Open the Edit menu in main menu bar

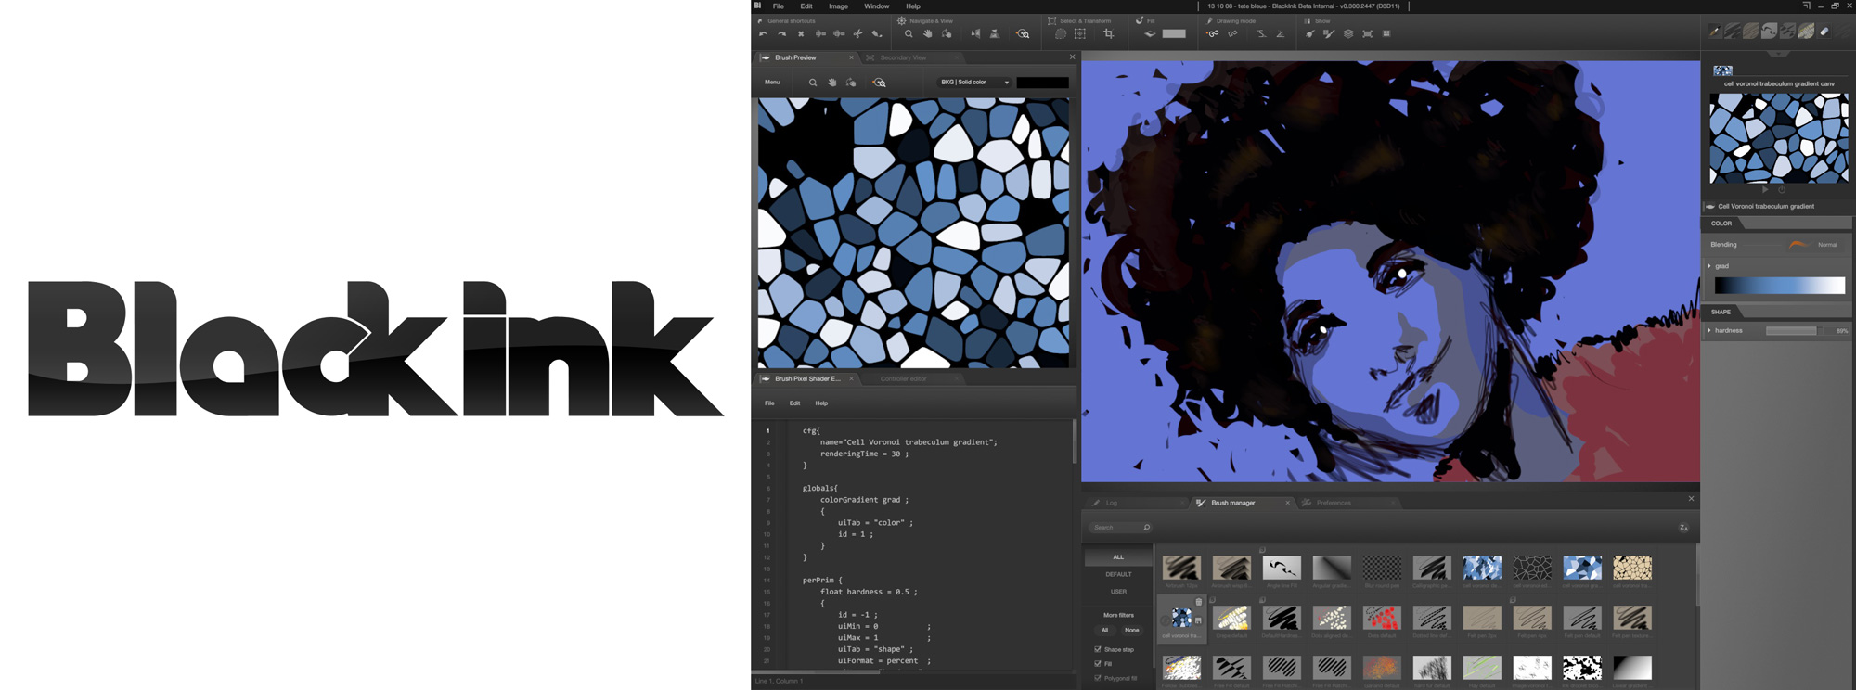pos(806,6)
